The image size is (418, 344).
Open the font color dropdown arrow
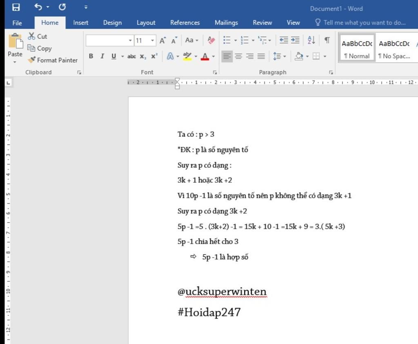click(213, 56)
